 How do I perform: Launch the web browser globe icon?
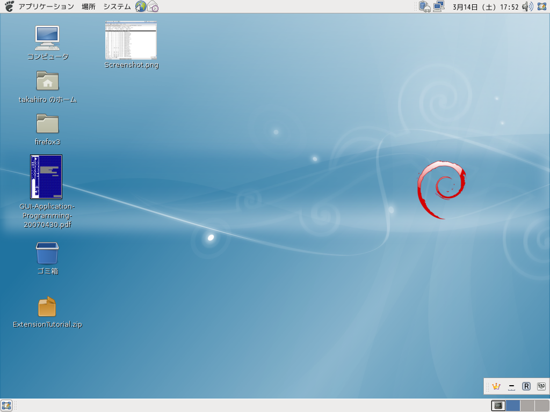[x=141, y=6]
